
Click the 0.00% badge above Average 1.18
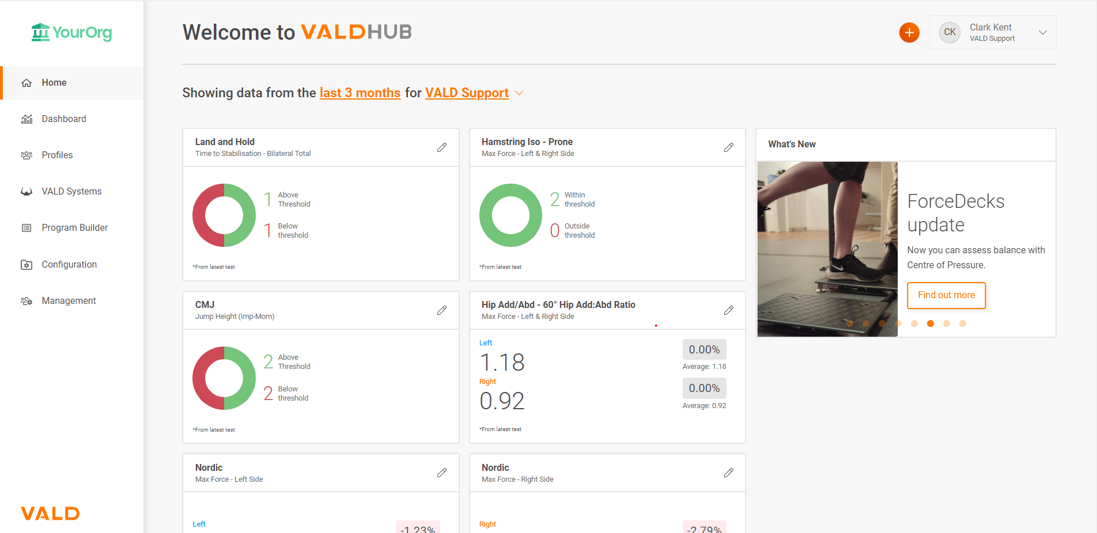pos(704,349)
